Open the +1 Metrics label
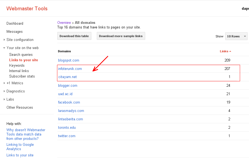 click(15, 83)
